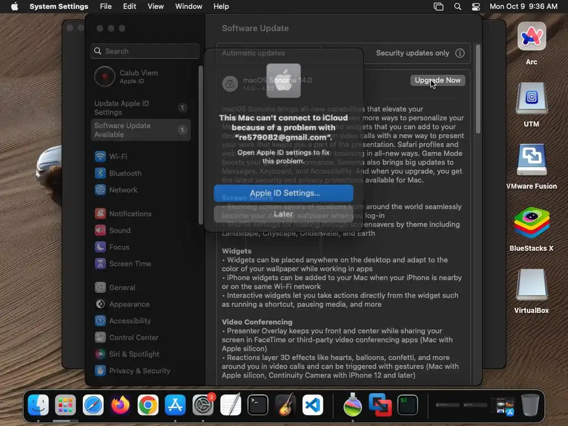
Task: Click the Security updates only label
Action: pyautogui.click(x=412, y=53)
